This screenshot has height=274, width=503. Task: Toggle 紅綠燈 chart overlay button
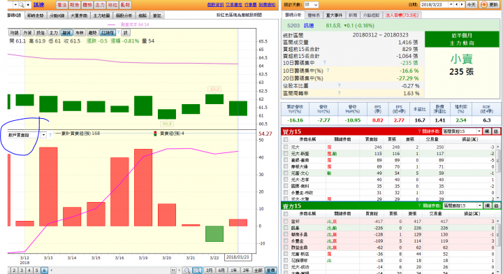tap(108, 32)
